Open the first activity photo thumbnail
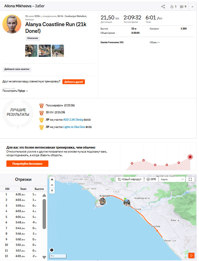This screenshot has height=261, width=199. click(x=31, y=51)
